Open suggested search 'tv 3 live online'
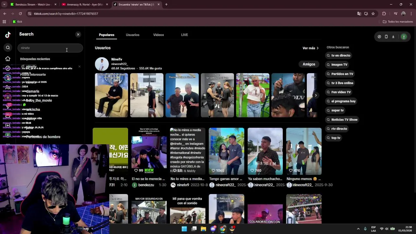Image resolution: width=416 pixels, height=234 pixels. point(340,83)
